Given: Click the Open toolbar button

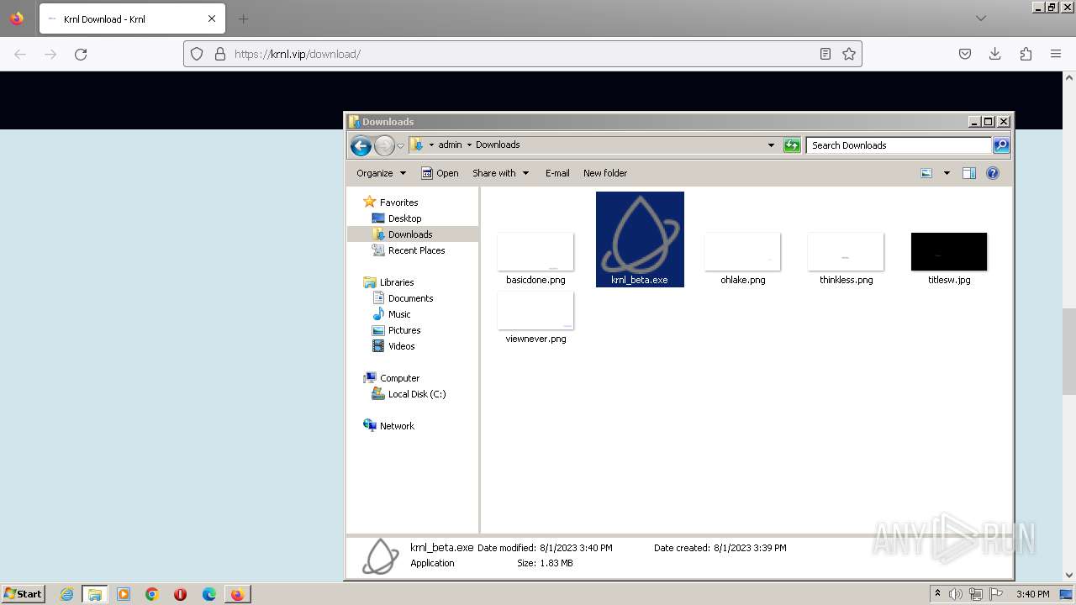Looking at the screenshot, I should tap(440, 173).
